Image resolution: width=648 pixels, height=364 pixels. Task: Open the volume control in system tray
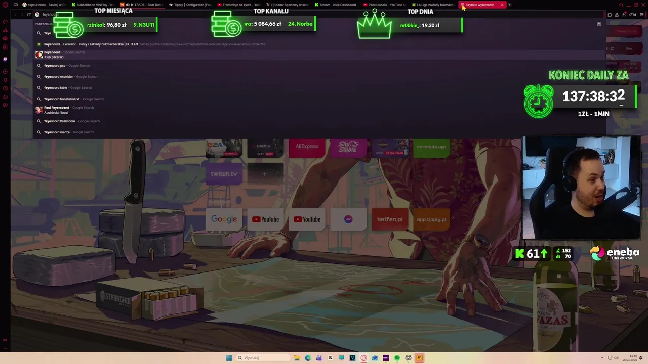coord(617,358)
